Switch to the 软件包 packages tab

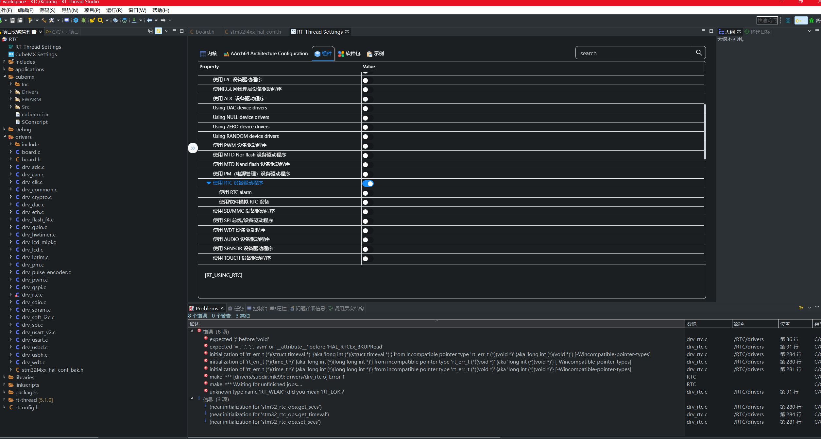[x=349, y=54]
